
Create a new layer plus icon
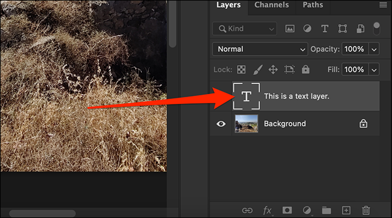[346, 211]
